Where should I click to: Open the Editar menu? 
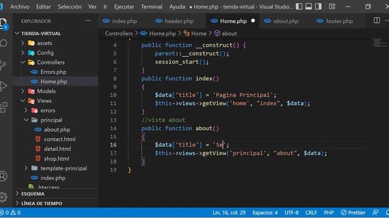click(x=43, y=7)
